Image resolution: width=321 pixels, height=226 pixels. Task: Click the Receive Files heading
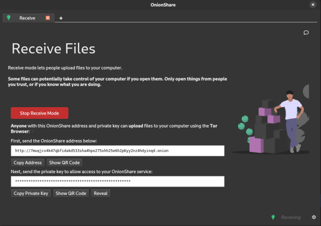(x=53, y=49)
